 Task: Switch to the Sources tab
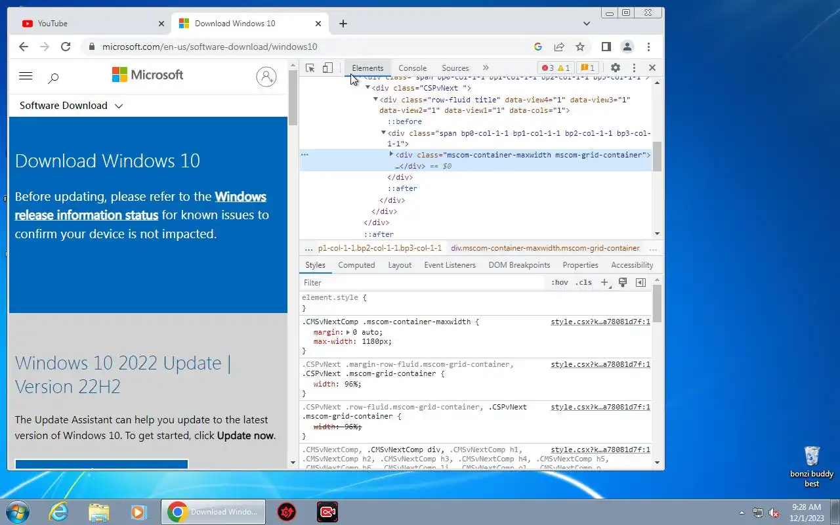coord(455,68)
